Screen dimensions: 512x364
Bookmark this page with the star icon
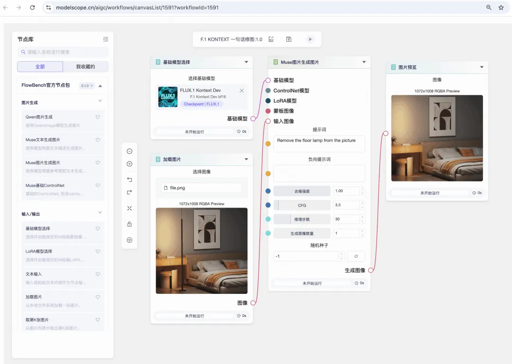(501, 7)
